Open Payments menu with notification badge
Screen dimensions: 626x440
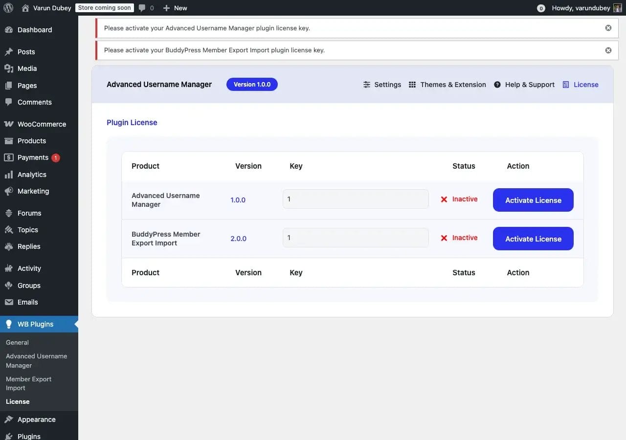pyautogui.click(x=33, y=157)
